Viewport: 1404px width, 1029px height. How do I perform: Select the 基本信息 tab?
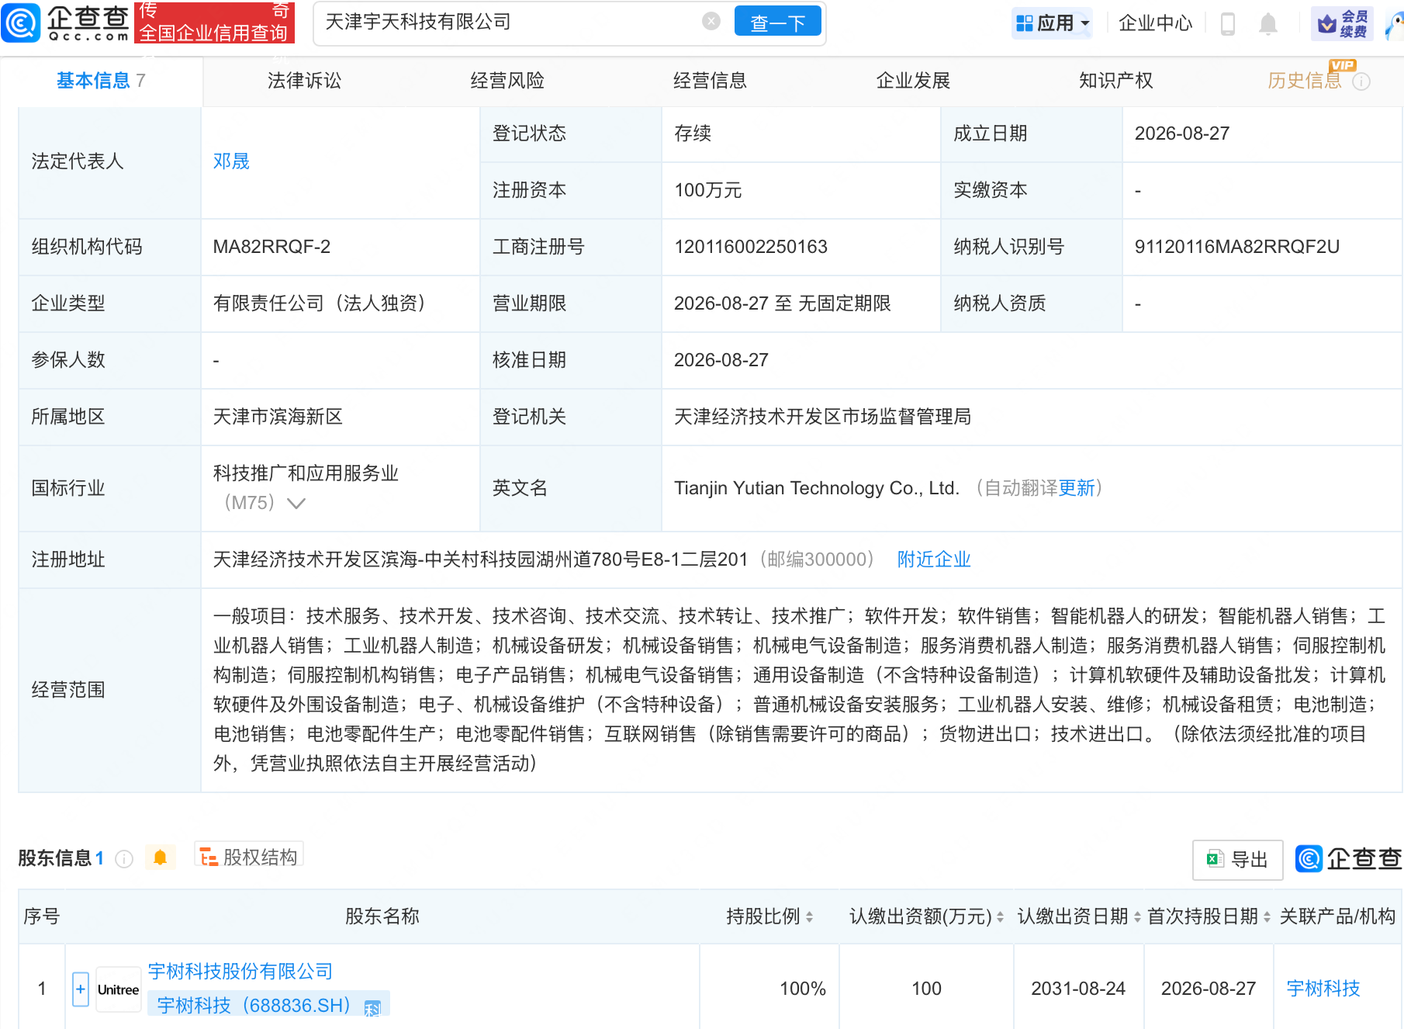click(101, 81)
